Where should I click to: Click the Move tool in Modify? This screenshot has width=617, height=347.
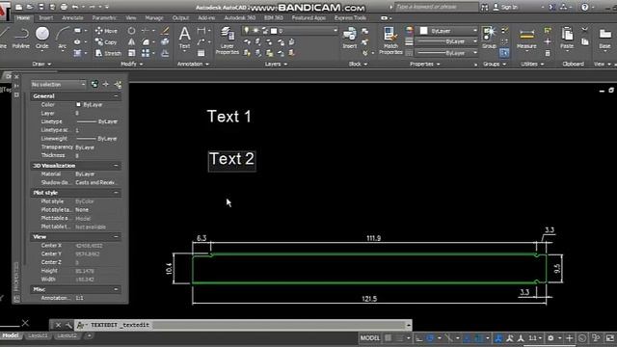pyautogui.click(x=106, y=31)
